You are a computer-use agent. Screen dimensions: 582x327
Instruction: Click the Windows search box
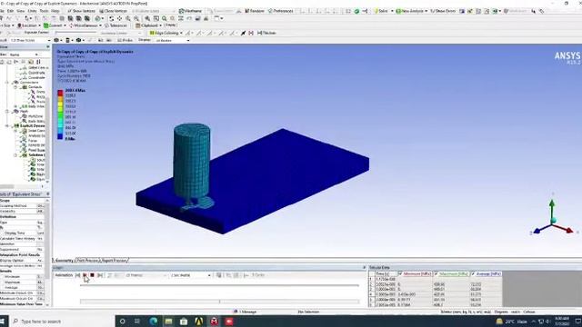tap(63, 322)
